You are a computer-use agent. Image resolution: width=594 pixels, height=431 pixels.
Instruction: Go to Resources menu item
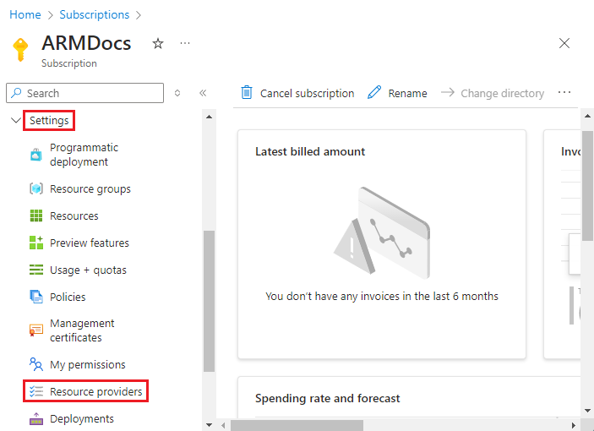click(74, 215)
